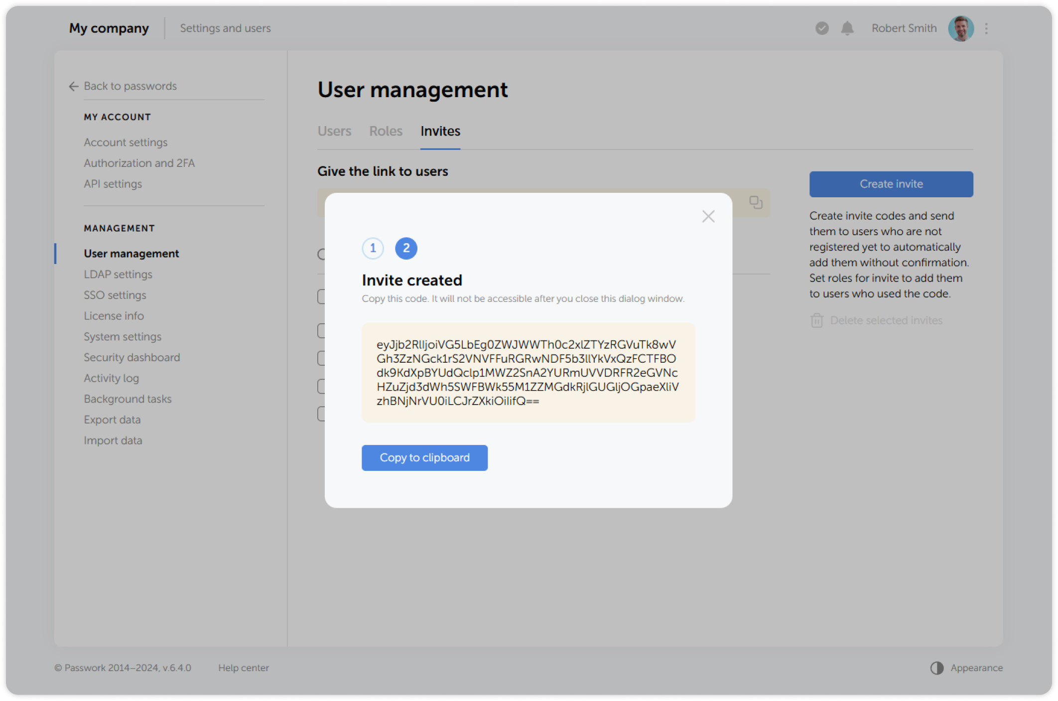Select step 2 circle in the dialog
Screen dimensions: 1058x701
(x=406, y=248)
